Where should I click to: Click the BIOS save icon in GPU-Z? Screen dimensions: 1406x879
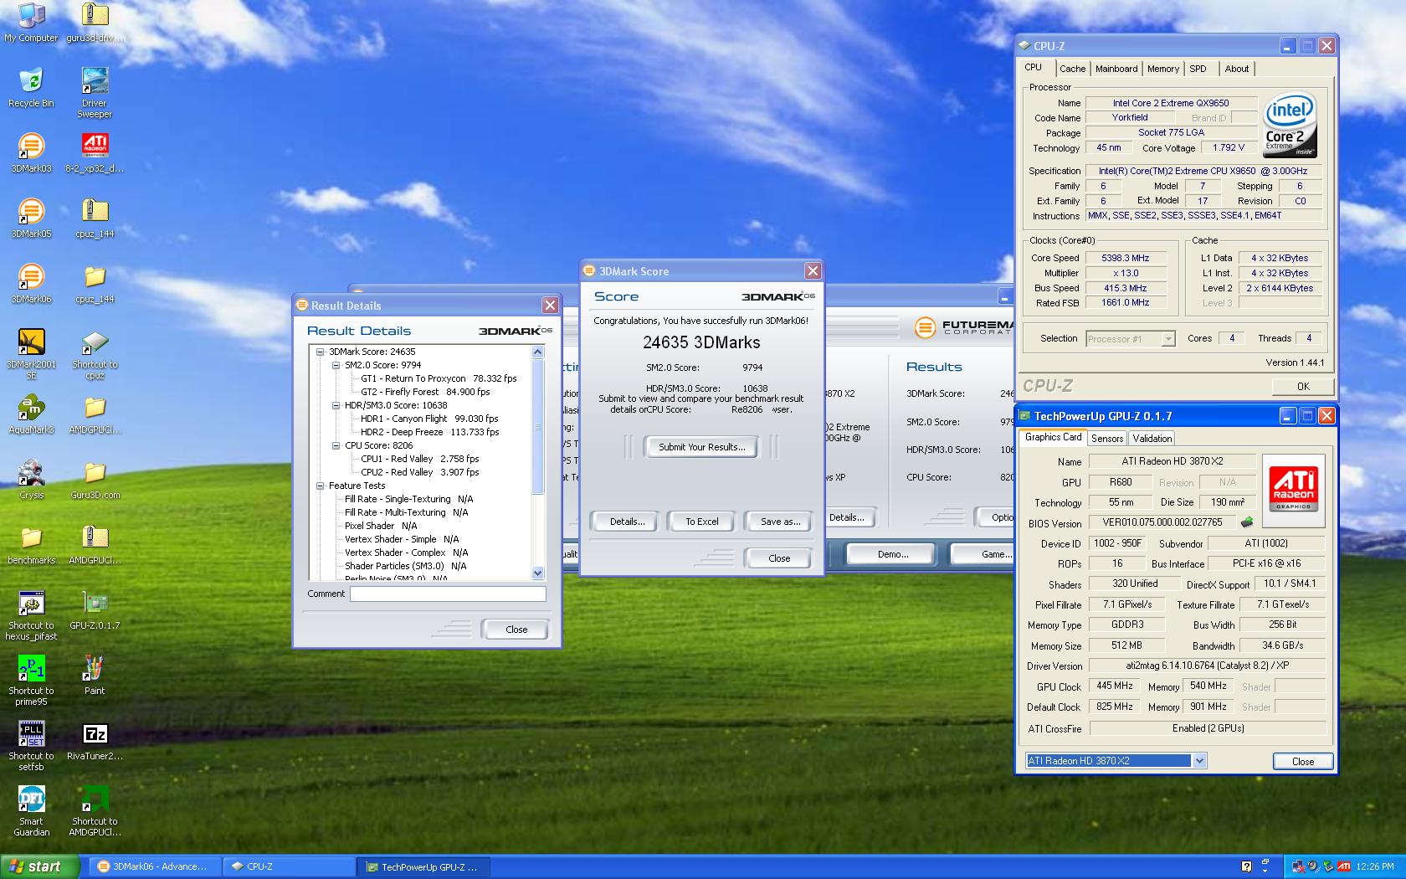coord(1247,522)
